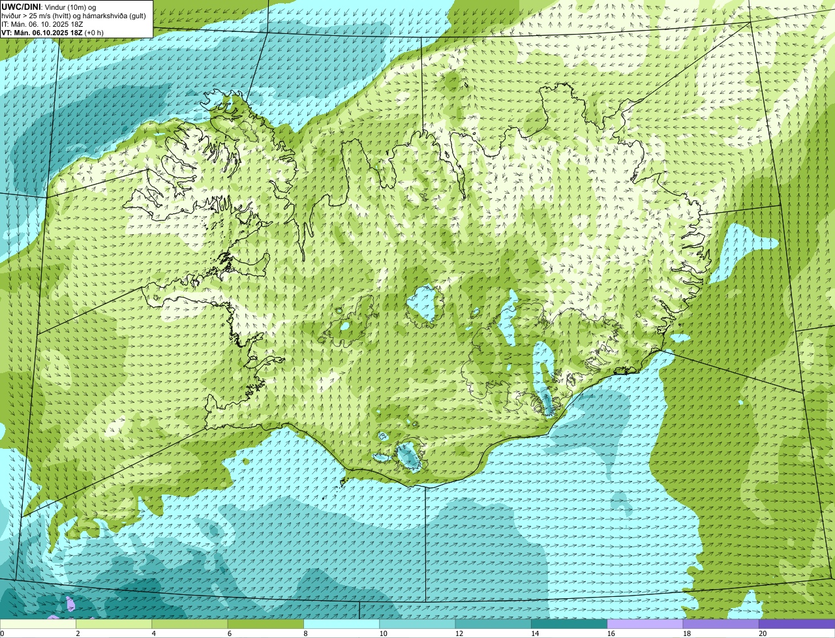The image size is (835, 638).
Task: Click legend scale label '4'
Action: (154, 633)
